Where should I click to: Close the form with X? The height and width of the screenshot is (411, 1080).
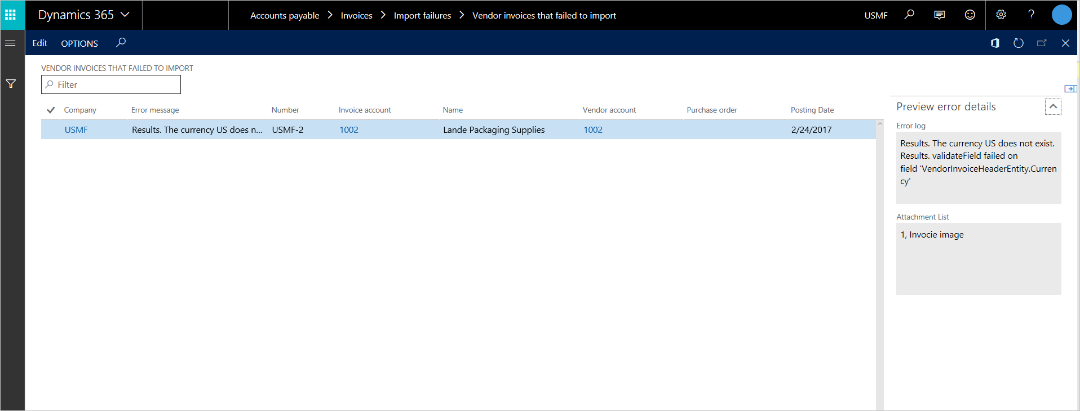click(x=1065, y=43)
